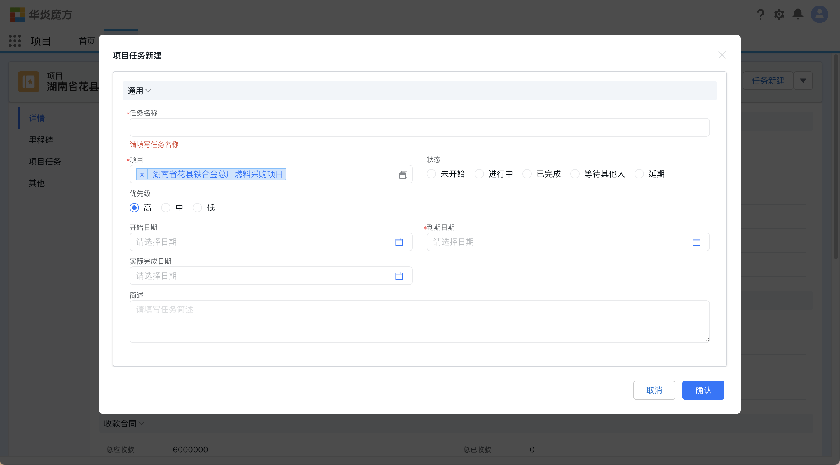Remove the selected project tag
Viewport: 840px width, 465px height.
[x=142, y=175]
